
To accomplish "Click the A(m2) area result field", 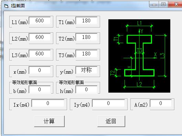I will tap(161, 103).
